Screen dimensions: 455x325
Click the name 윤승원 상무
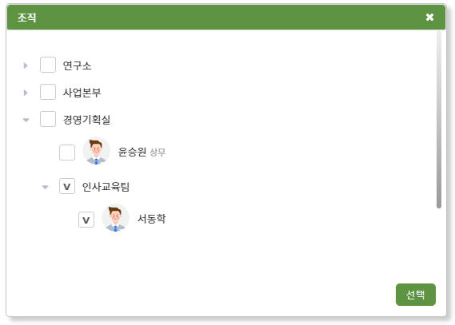142,152
